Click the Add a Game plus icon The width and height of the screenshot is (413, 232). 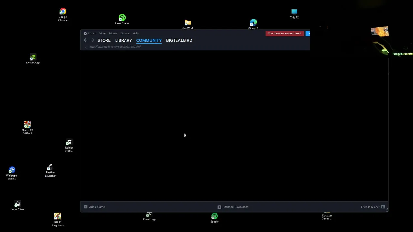[x=86, y=207]
